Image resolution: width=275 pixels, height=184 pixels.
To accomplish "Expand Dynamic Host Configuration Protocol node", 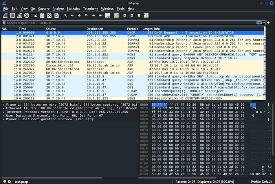I will 3,119.
